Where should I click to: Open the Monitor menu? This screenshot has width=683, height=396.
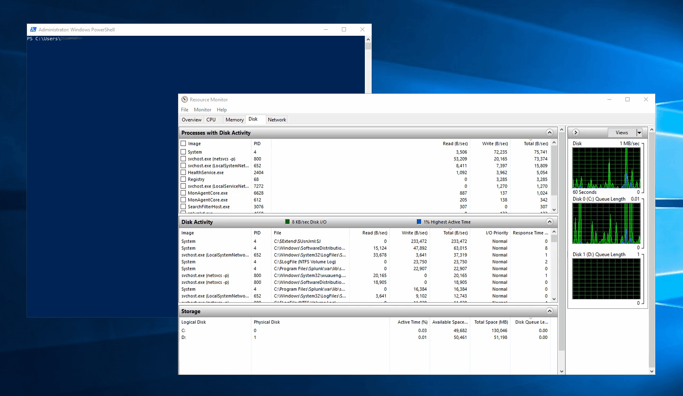[x=202, y=109]
